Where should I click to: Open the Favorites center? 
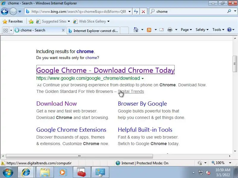point(12,21)
